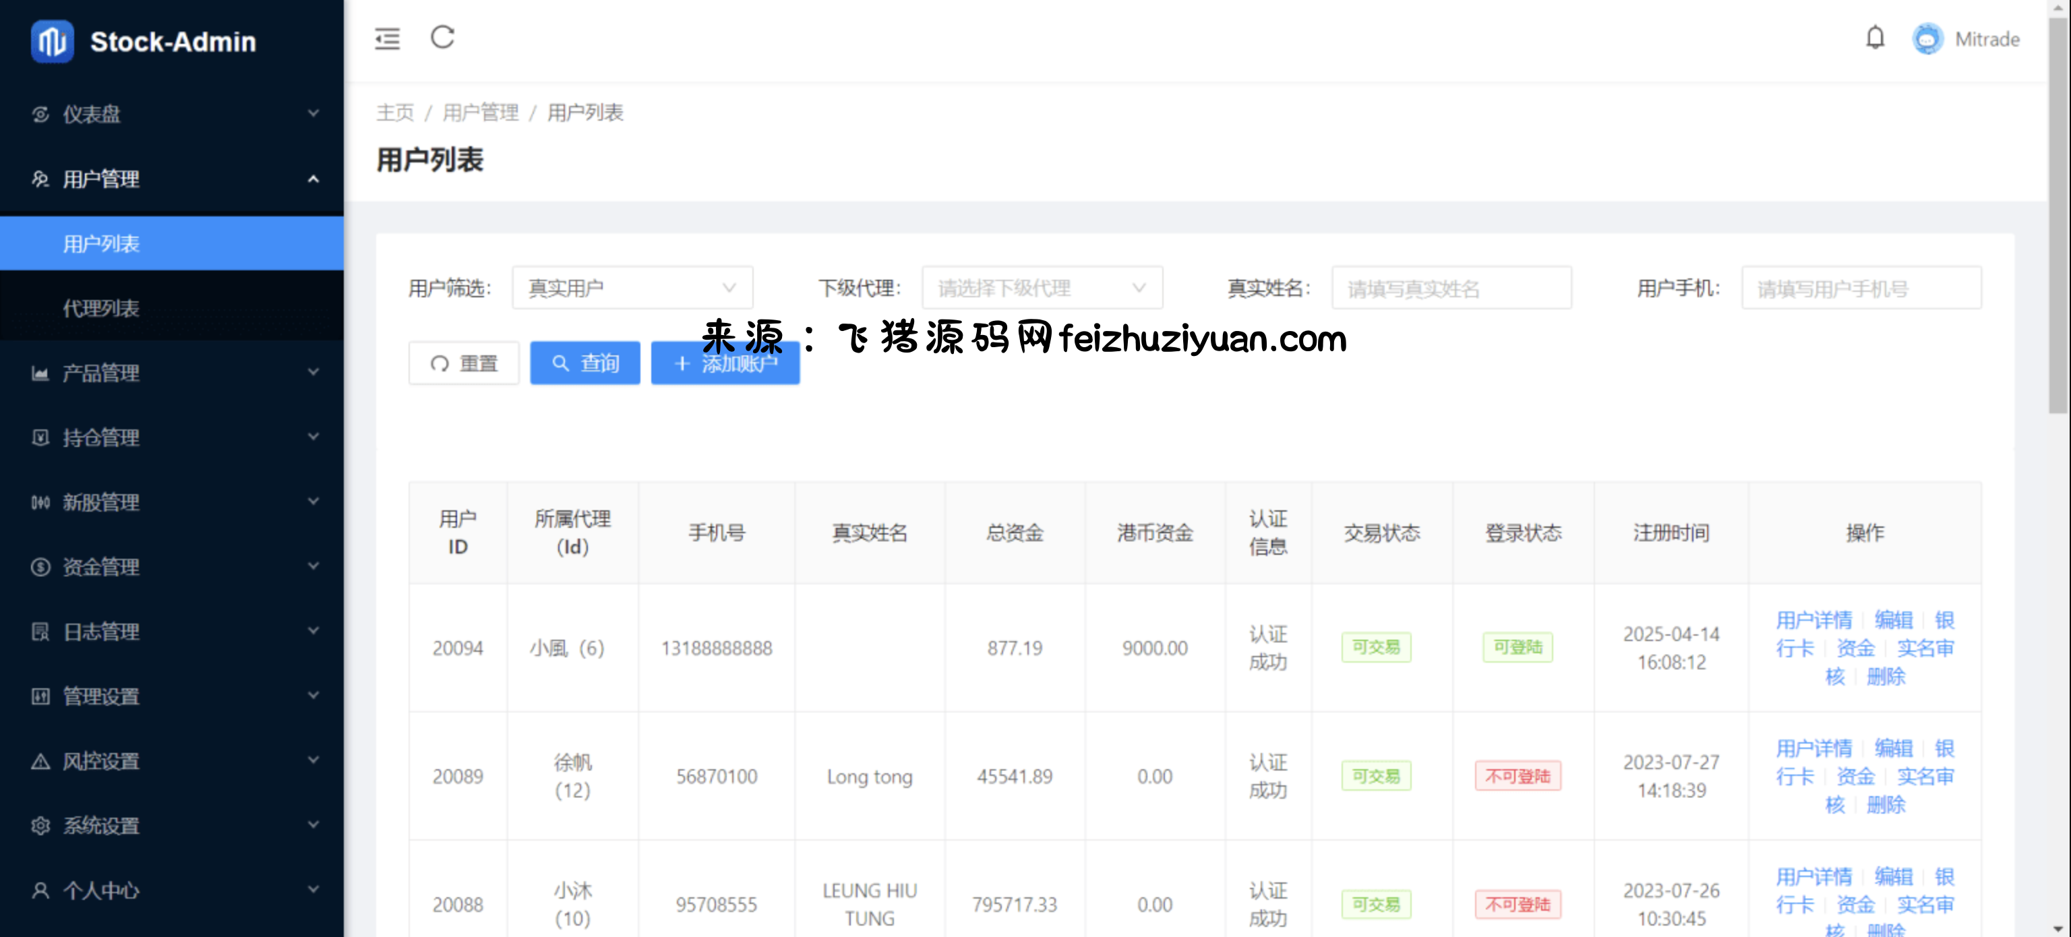The width and height of the screenshot is (2071, 937).
Task: Click the 资金管理 coin icon
Action: [x=40, y=566]
